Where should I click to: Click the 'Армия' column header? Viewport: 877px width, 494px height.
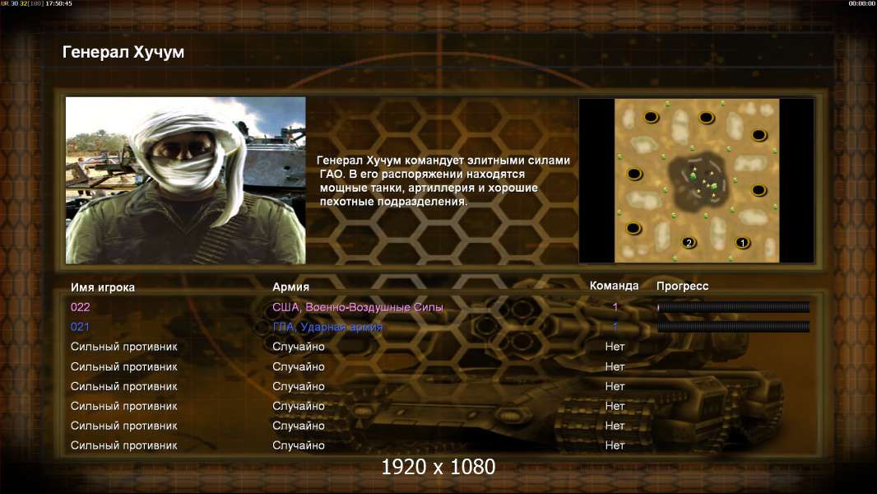pos(291,287)
